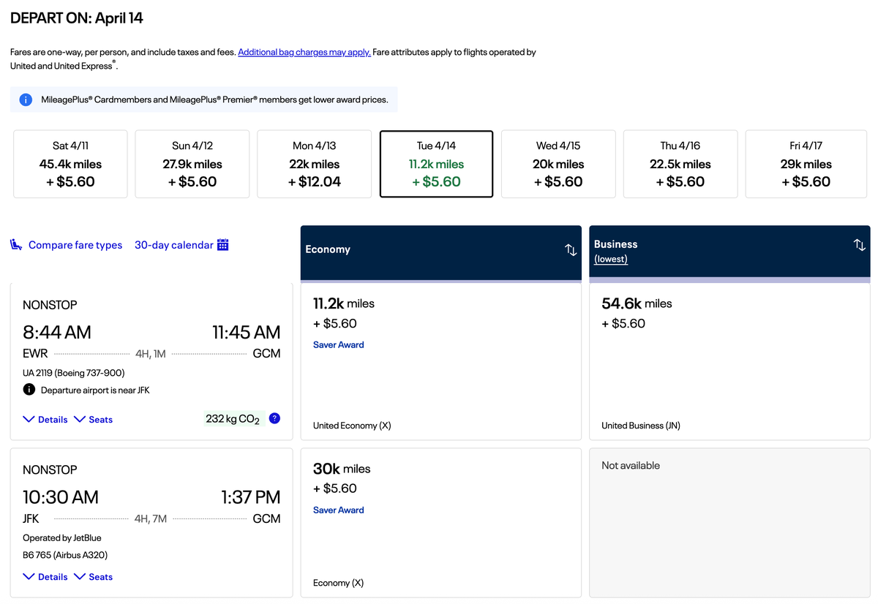Select the Sat 4/11 date tab

[x=70, y=163]
